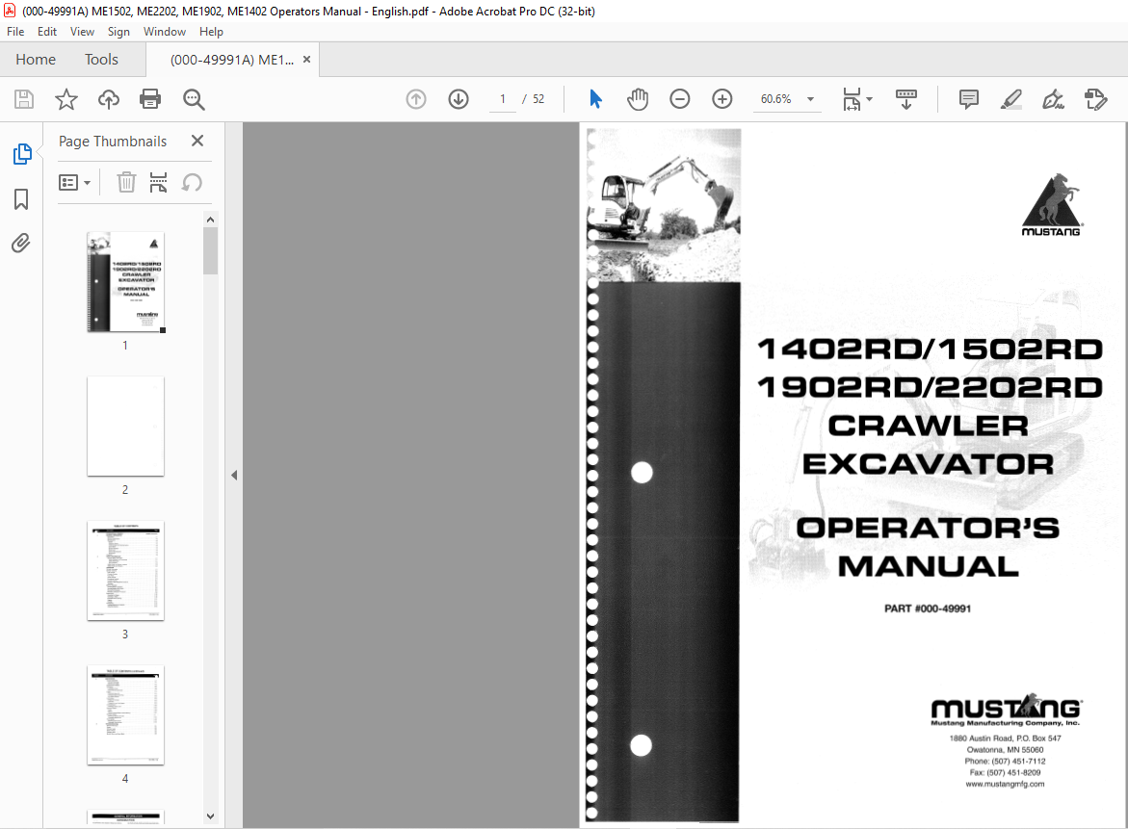1128x829 pixels.
Task: Activate the Hand pan tool
Action: 638,99
